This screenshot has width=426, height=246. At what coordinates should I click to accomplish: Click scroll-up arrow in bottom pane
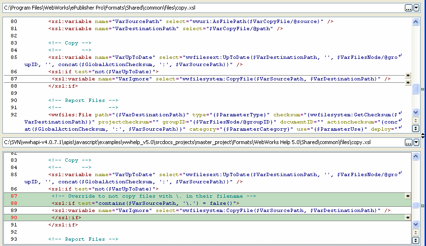[x=416, y=156]
